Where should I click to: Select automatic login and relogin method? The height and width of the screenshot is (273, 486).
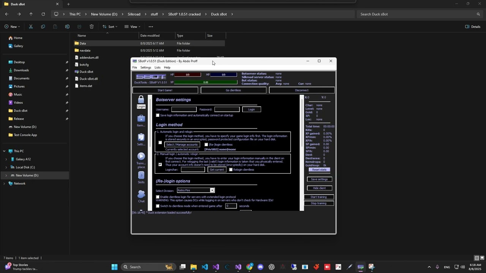pos(160,143)
